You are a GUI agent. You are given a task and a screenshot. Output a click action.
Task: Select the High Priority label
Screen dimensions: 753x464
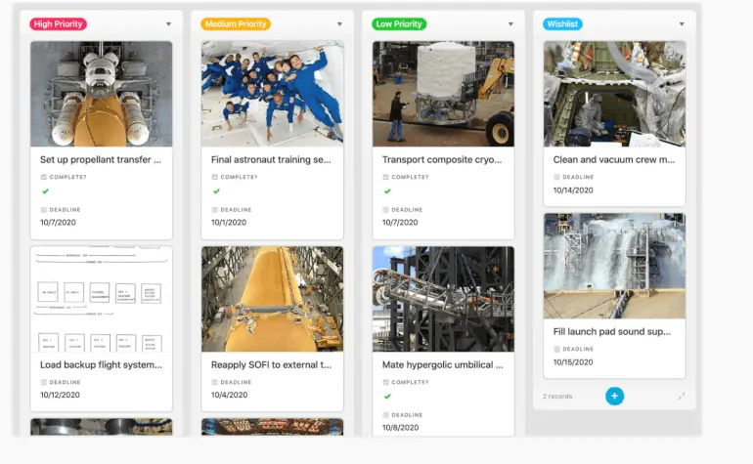pos(58,24)
